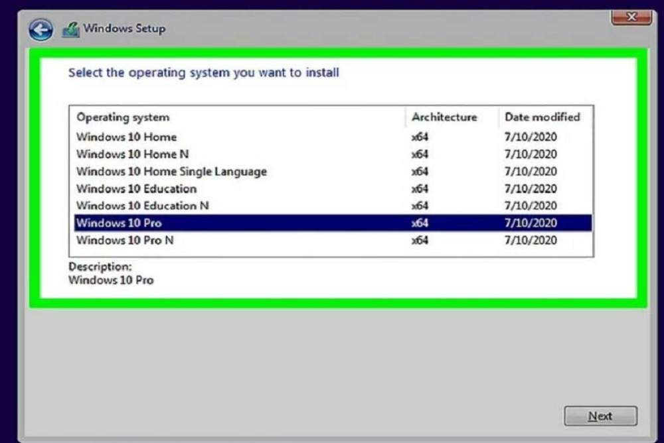Click the Windows Setup title text
The height and width of the screenshot is (443, 664).
click(x=124, y=29)
